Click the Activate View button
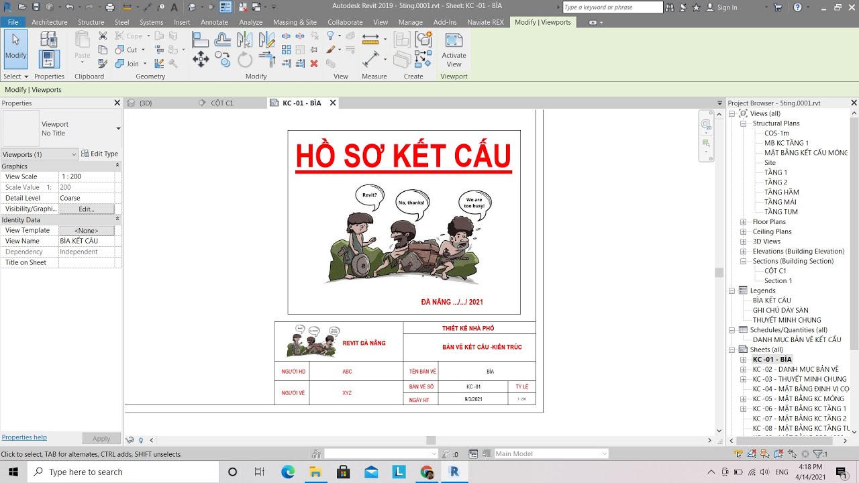Screen dimensions: 859x483 (x=454, y=50)
